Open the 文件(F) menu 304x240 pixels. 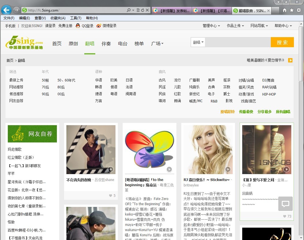[x=9, y=18]
